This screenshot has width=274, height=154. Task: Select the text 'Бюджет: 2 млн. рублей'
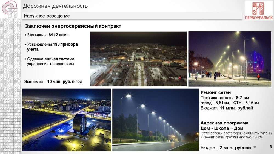[226, 148]
